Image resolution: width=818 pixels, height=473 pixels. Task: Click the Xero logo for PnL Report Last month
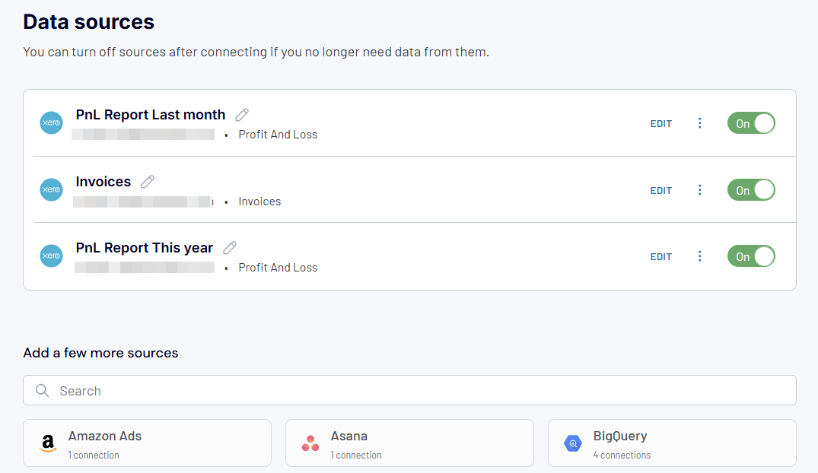click(x=51, y=123)
